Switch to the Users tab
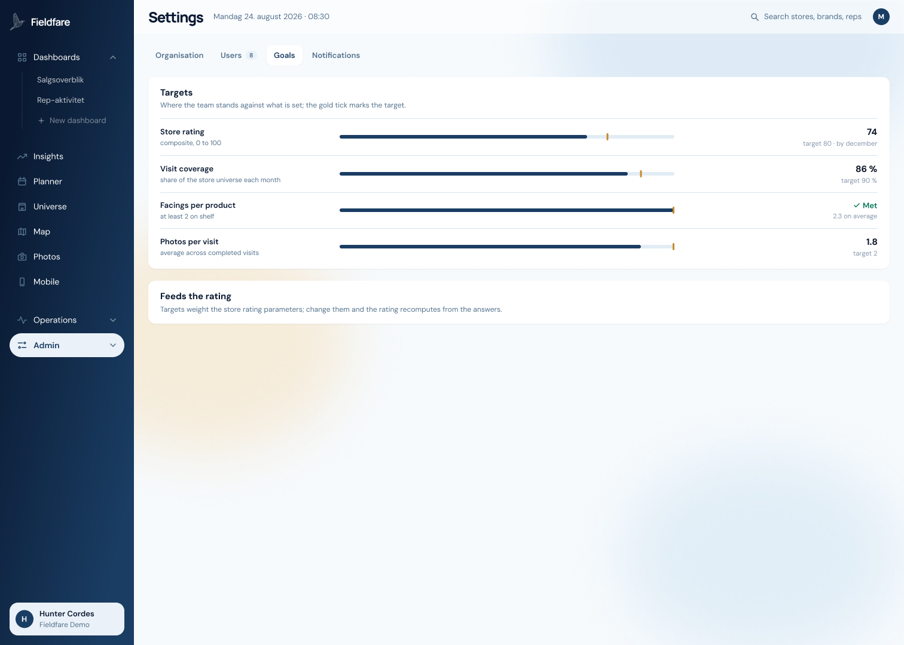Image resolution: width=904 pixels, height=645 pixels. point(239,56)
